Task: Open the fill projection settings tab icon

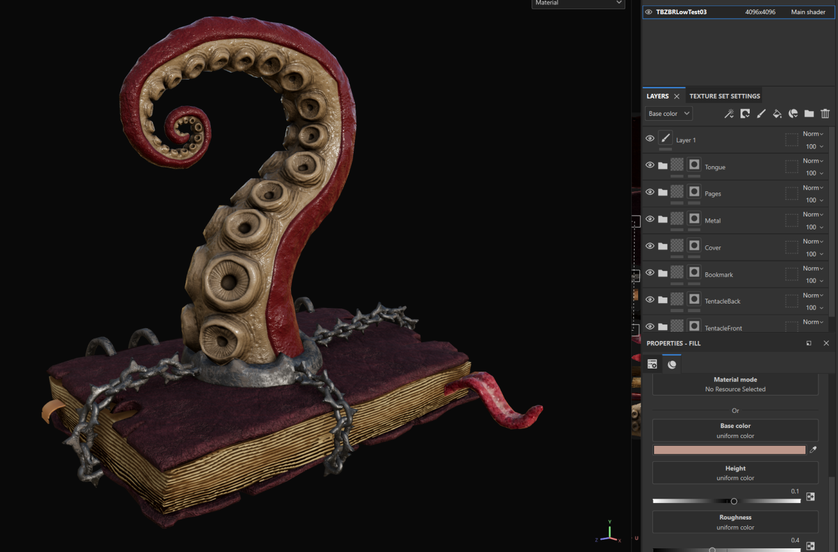Action: (652, 364)
